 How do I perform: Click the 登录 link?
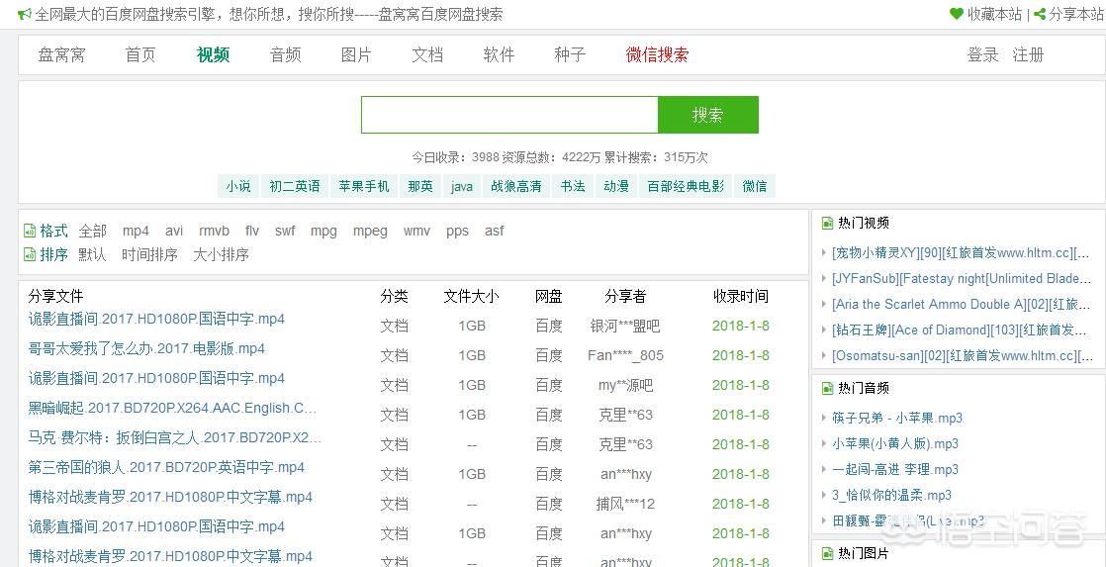[983, 55]
